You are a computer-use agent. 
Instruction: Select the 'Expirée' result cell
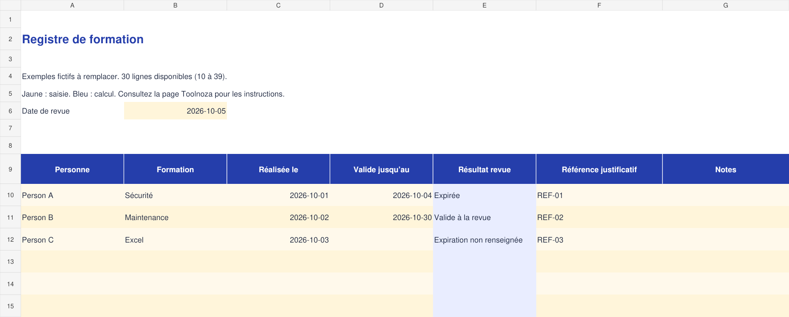[x=485, y=195]
